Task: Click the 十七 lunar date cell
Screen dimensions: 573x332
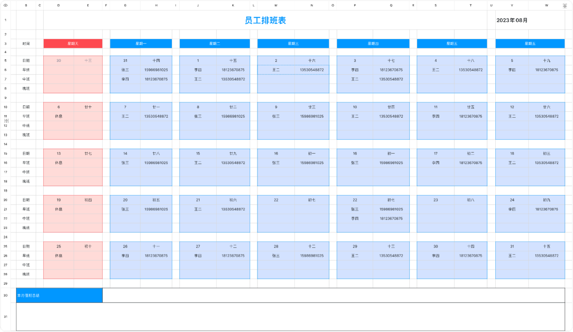Action: 391,61
